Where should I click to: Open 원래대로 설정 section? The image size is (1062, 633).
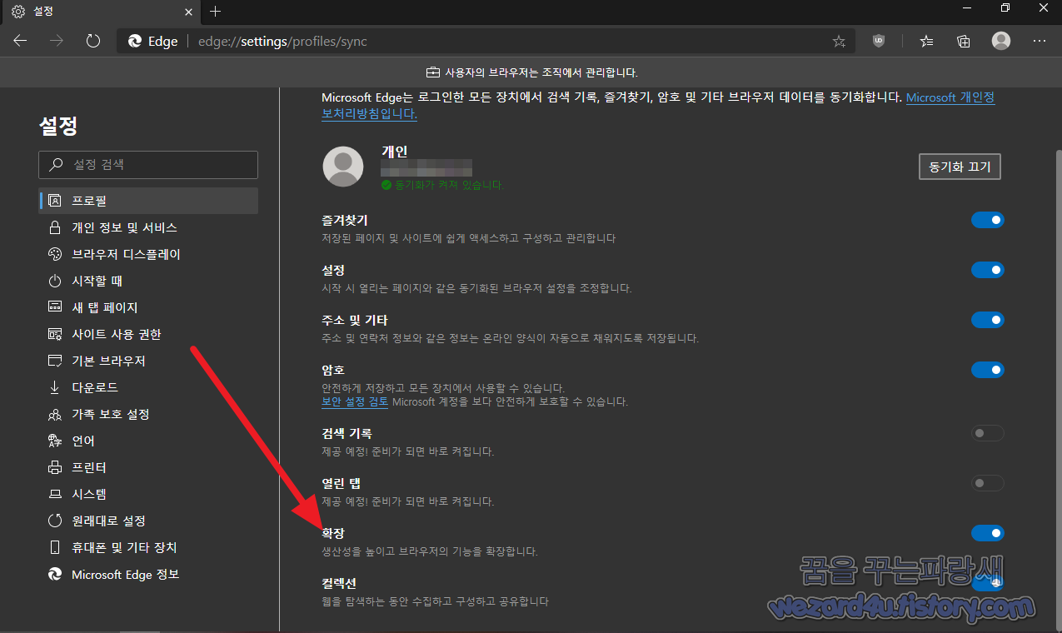pyautogui.click(x=148, y=521)
